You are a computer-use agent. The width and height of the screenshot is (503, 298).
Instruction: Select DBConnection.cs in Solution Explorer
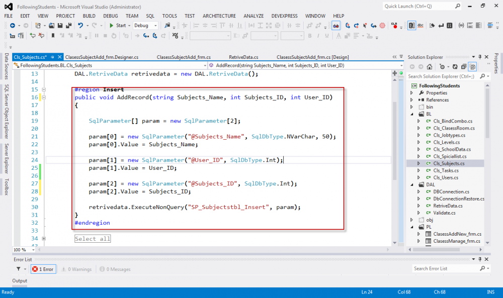click(451, 191)
